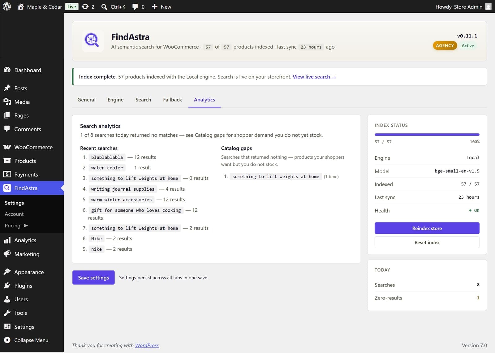Click the Tools wrench icon
The image size is (495, 353).
[x=7, y=313]
